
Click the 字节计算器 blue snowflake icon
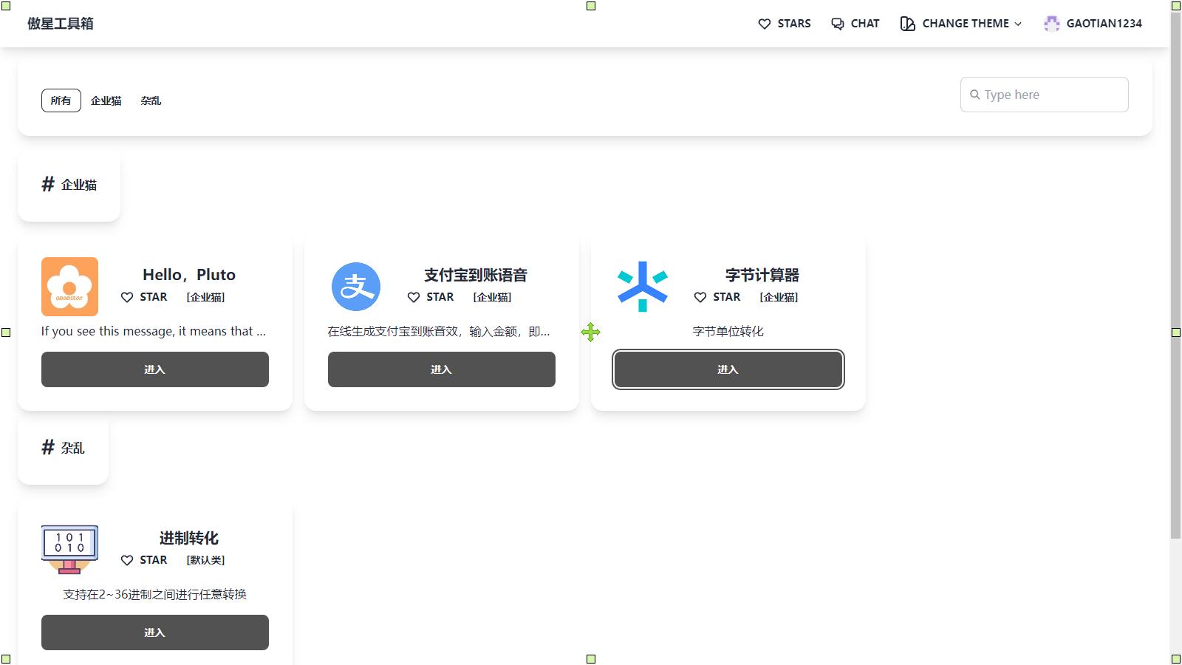coord(643,287)
